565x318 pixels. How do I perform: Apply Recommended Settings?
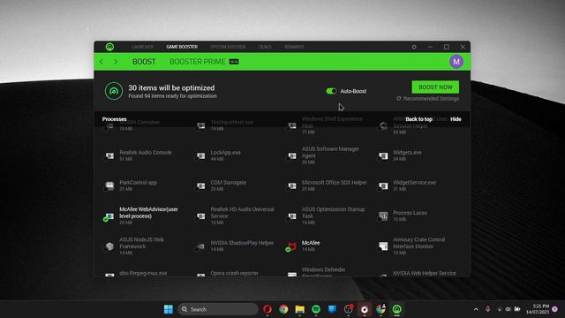pyautogui.click(x=427, y=99)
